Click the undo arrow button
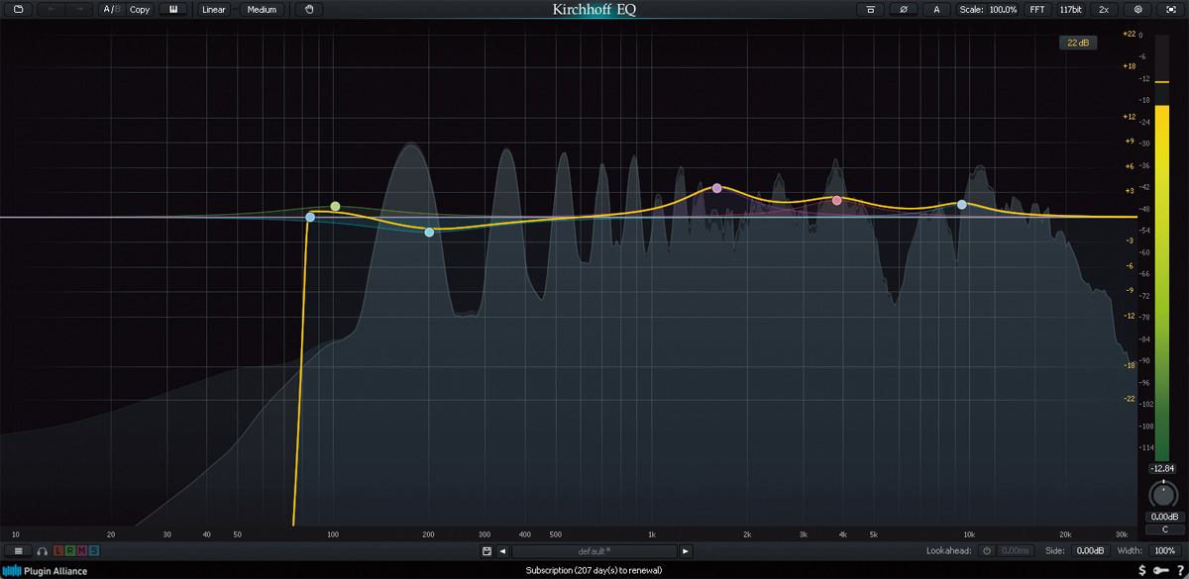The height and width of the screenshot is (579, 1189). (x=52, y=9)
